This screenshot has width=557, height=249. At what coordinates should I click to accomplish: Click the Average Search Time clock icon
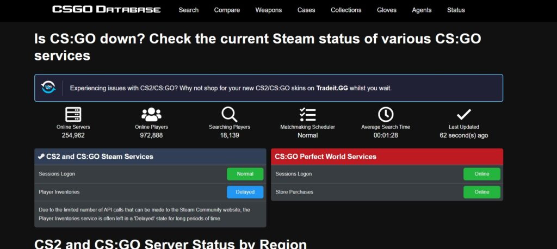tap(386, 114)
